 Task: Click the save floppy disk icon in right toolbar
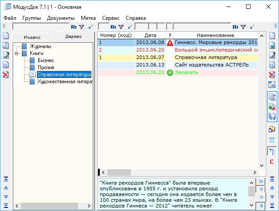[272, 116]
